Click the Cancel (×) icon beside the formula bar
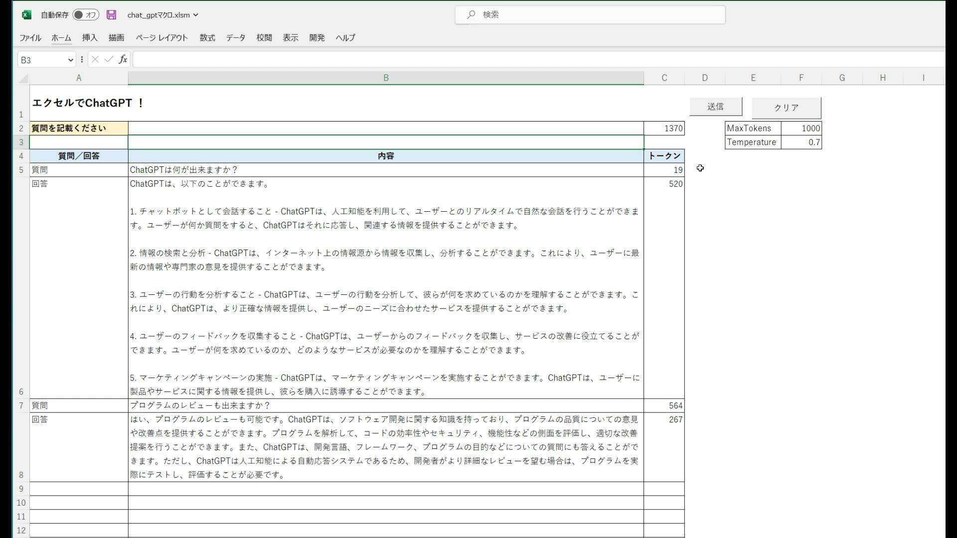This screenshot has height=538, width=957. (95, 59)
